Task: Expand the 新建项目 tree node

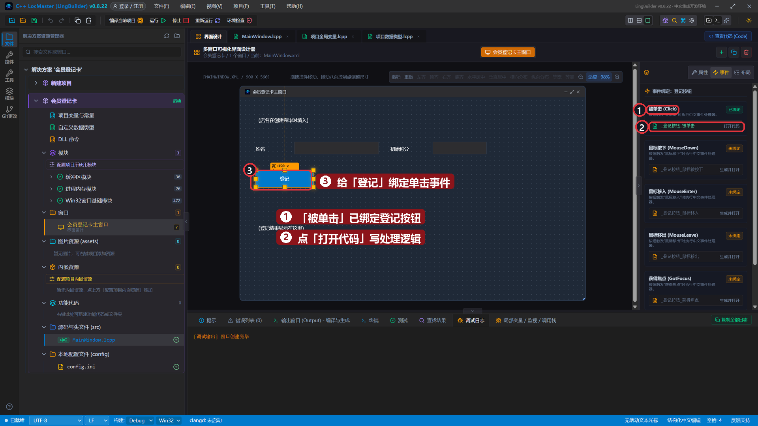Action: click(x=36, y=83)
